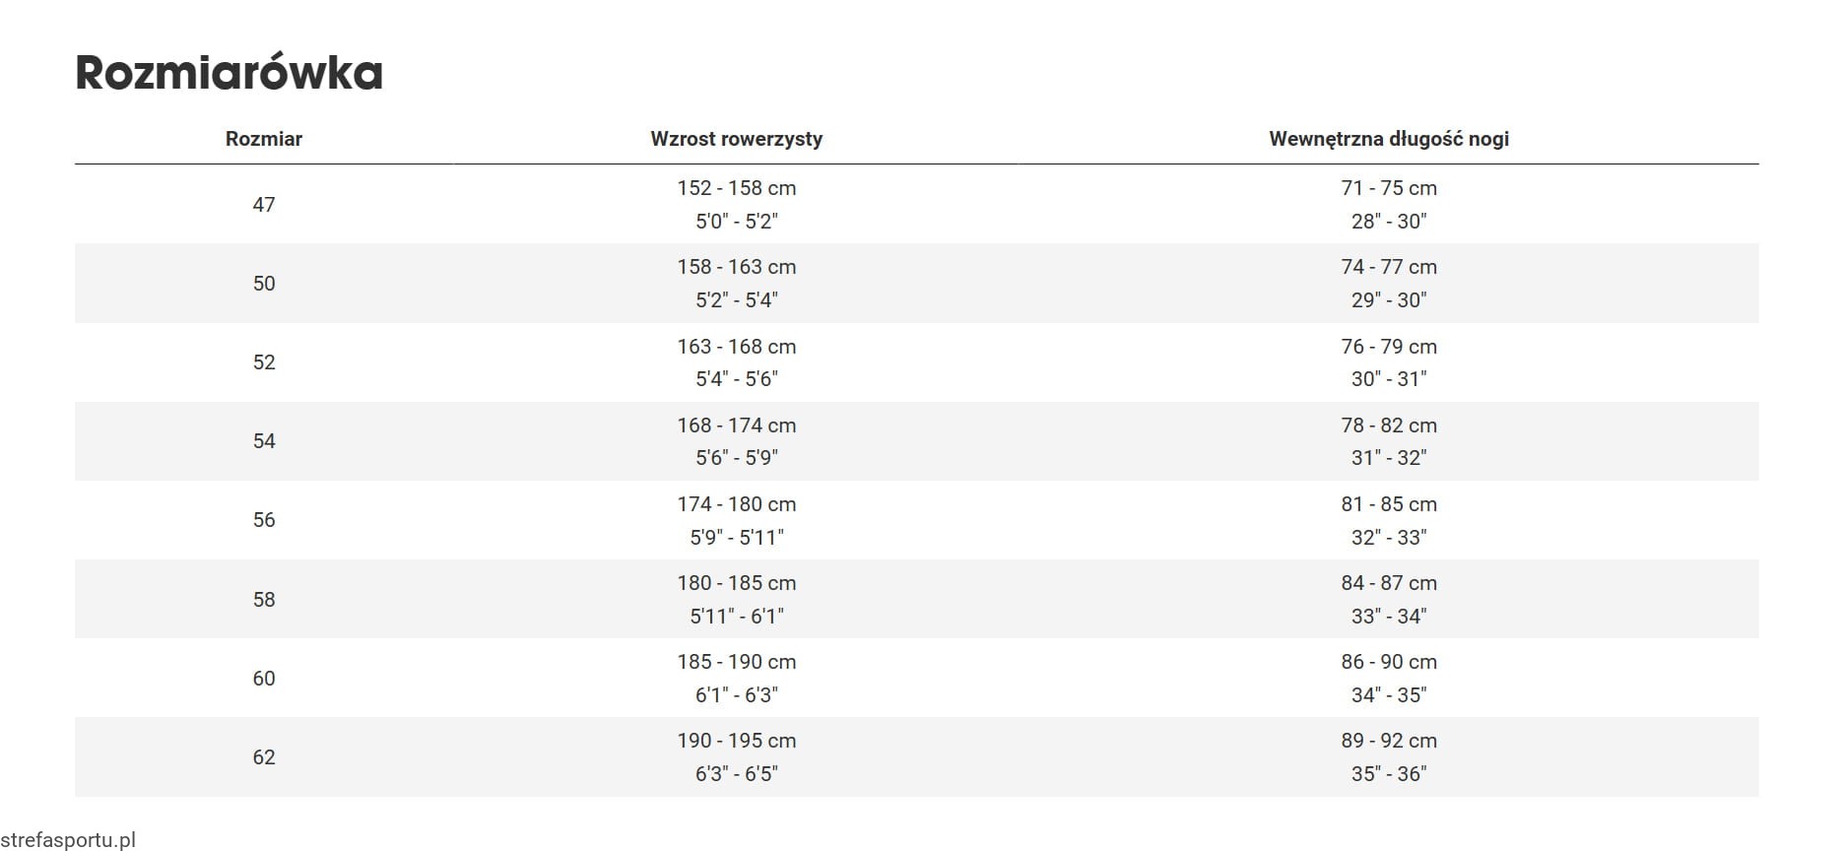Select size 58 row label

click(x=264, y=600)
